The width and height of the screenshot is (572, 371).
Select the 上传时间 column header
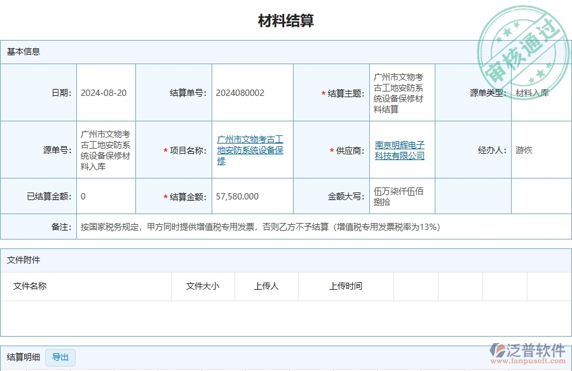coord(346,287)
